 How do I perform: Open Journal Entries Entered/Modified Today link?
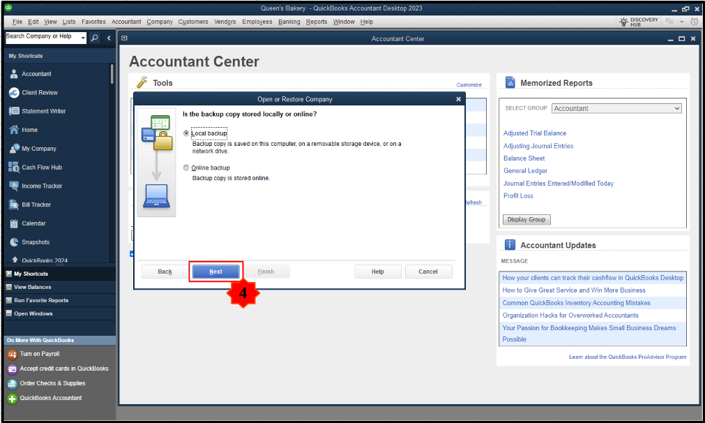coord(558,183)
